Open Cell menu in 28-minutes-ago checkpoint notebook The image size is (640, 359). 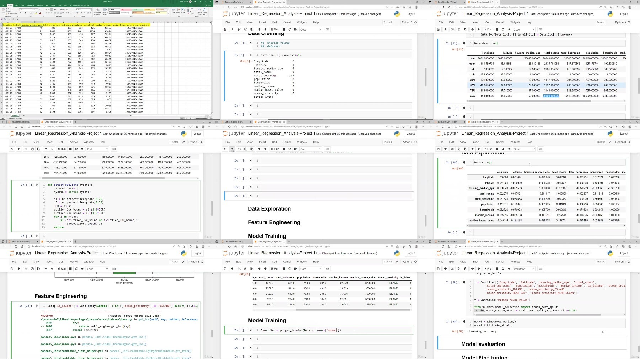pos(61,142)
